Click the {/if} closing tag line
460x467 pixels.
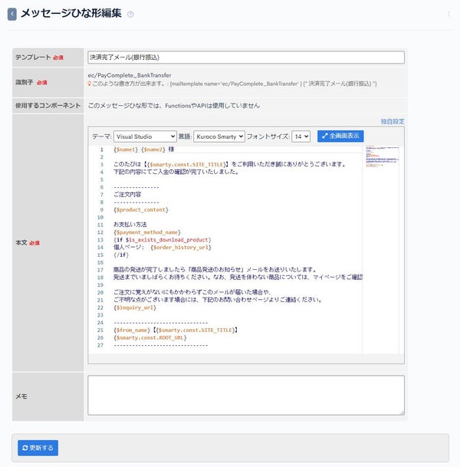[x=121, y=255]
